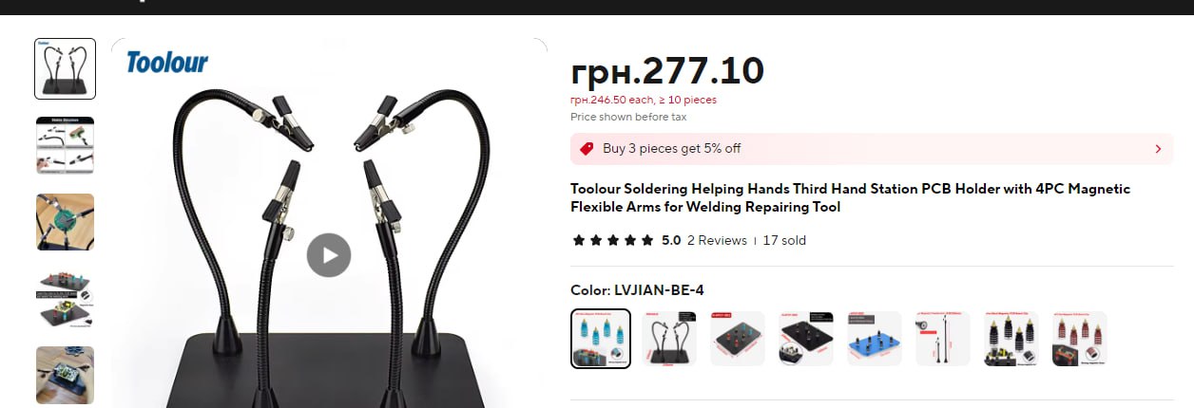Open the Buy 3 pieces get 5% off banner

point(872,149)
